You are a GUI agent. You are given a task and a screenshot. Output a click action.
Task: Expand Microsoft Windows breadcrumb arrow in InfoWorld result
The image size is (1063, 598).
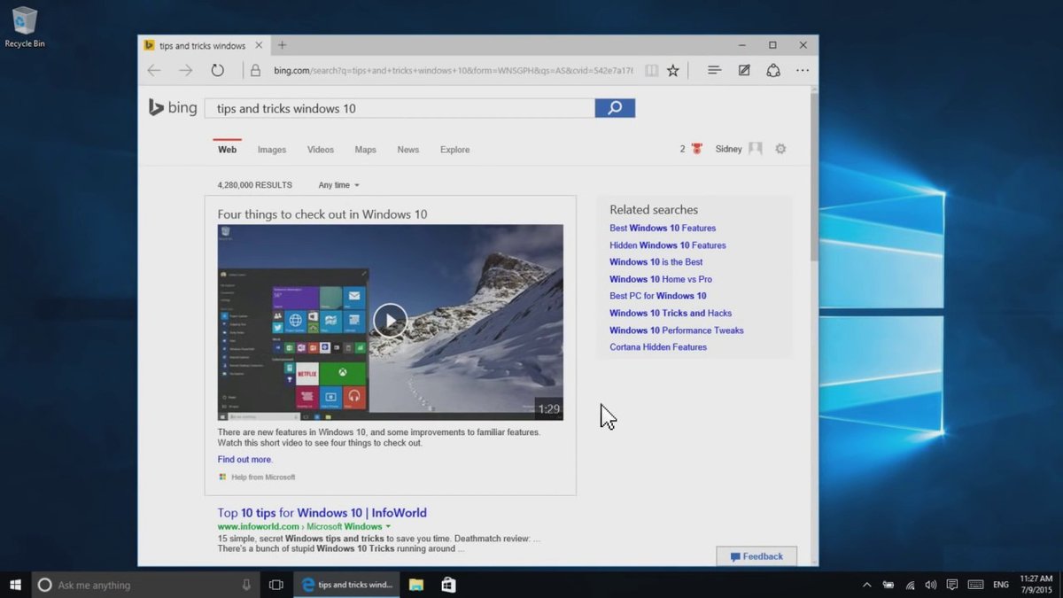[388, 525]
